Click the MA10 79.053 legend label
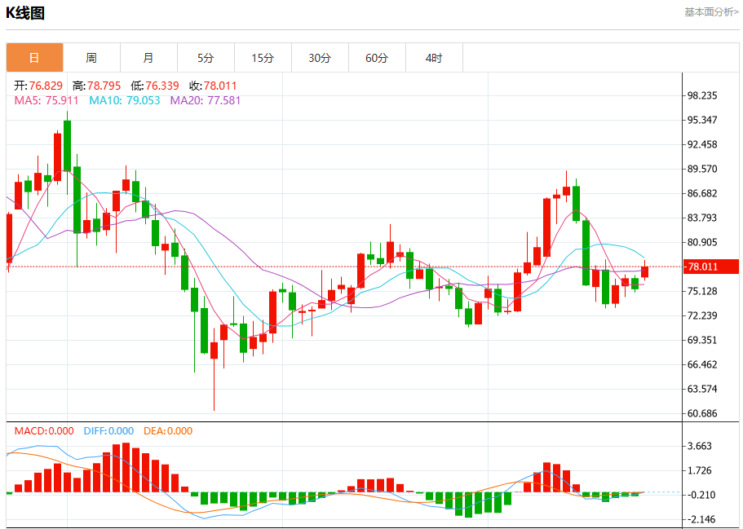 point(125,100)
